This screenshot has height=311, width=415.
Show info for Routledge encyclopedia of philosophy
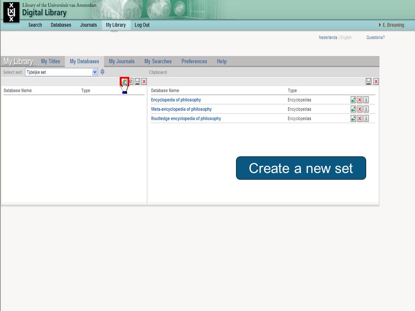(x=366, y=118)
